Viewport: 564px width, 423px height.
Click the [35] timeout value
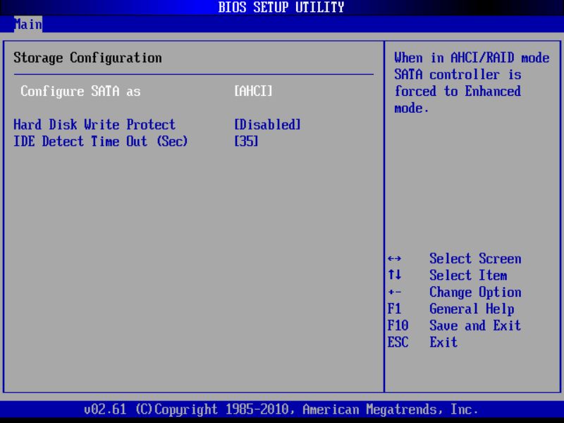[247, 142]
